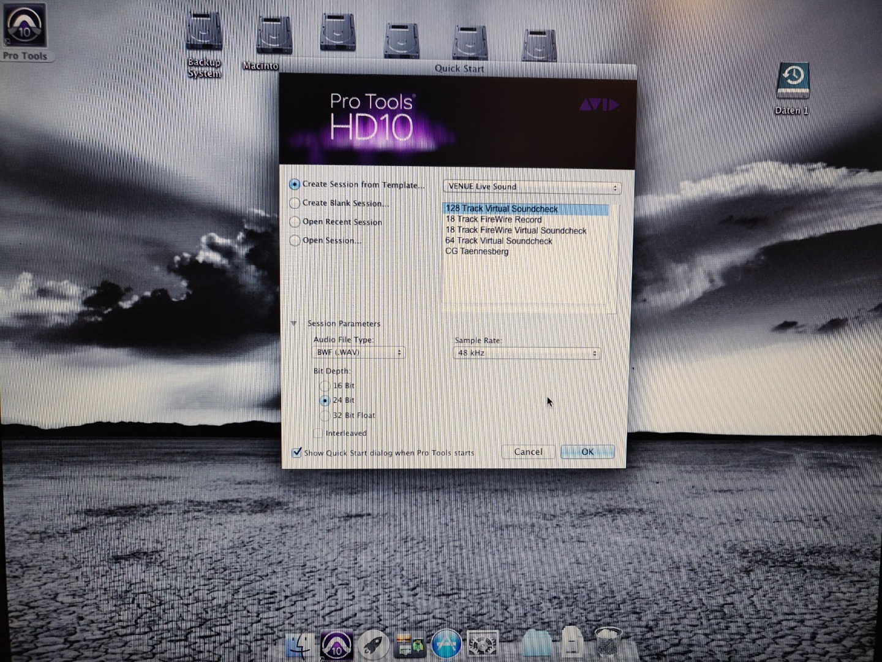
Task: Collapse the Session Parameters disclosure triangle
Action: 293,323
